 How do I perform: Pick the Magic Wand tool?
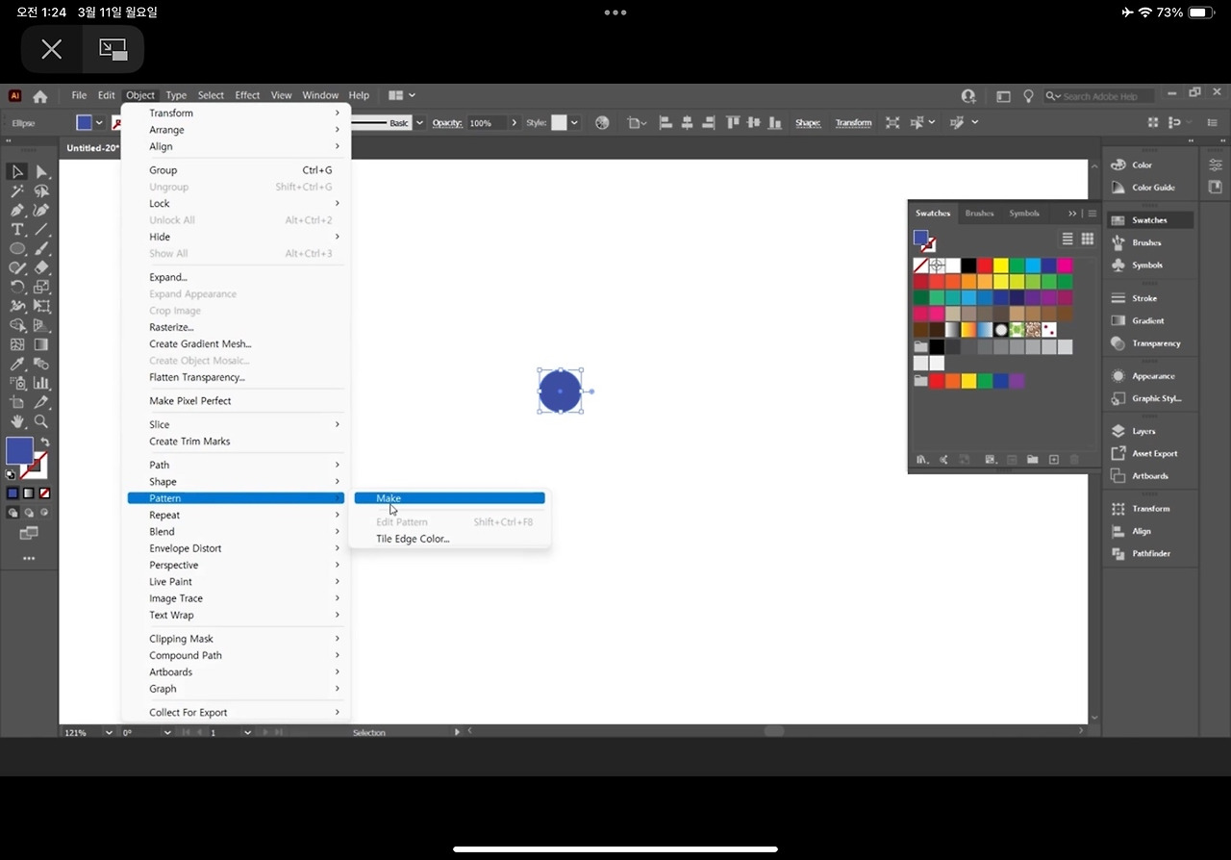pyautogui.click(x=17, y=191)
